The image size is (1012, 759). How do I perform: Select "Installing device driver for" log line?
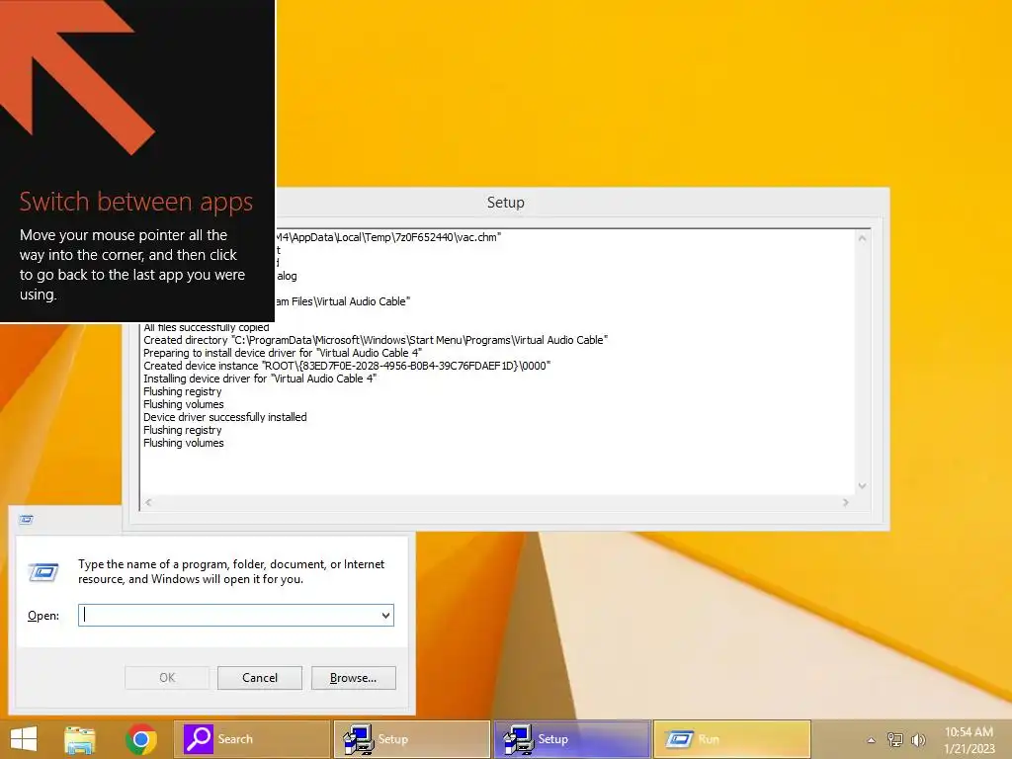pos(260,379)
